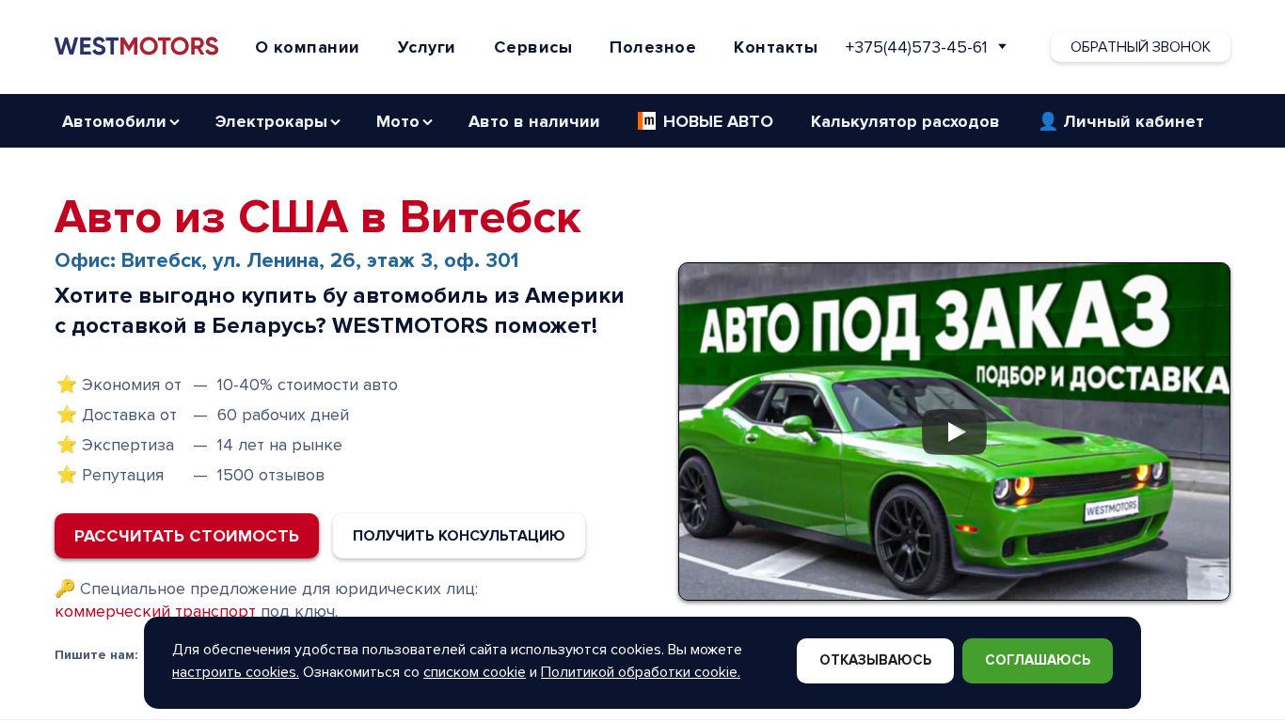Open Сервисы menu item
Viewport: 1285px width, 722px height.
point(532,47)
